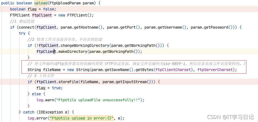Click 'storeFile' method call
258x122 pixels.
click(x=68, y=82)
